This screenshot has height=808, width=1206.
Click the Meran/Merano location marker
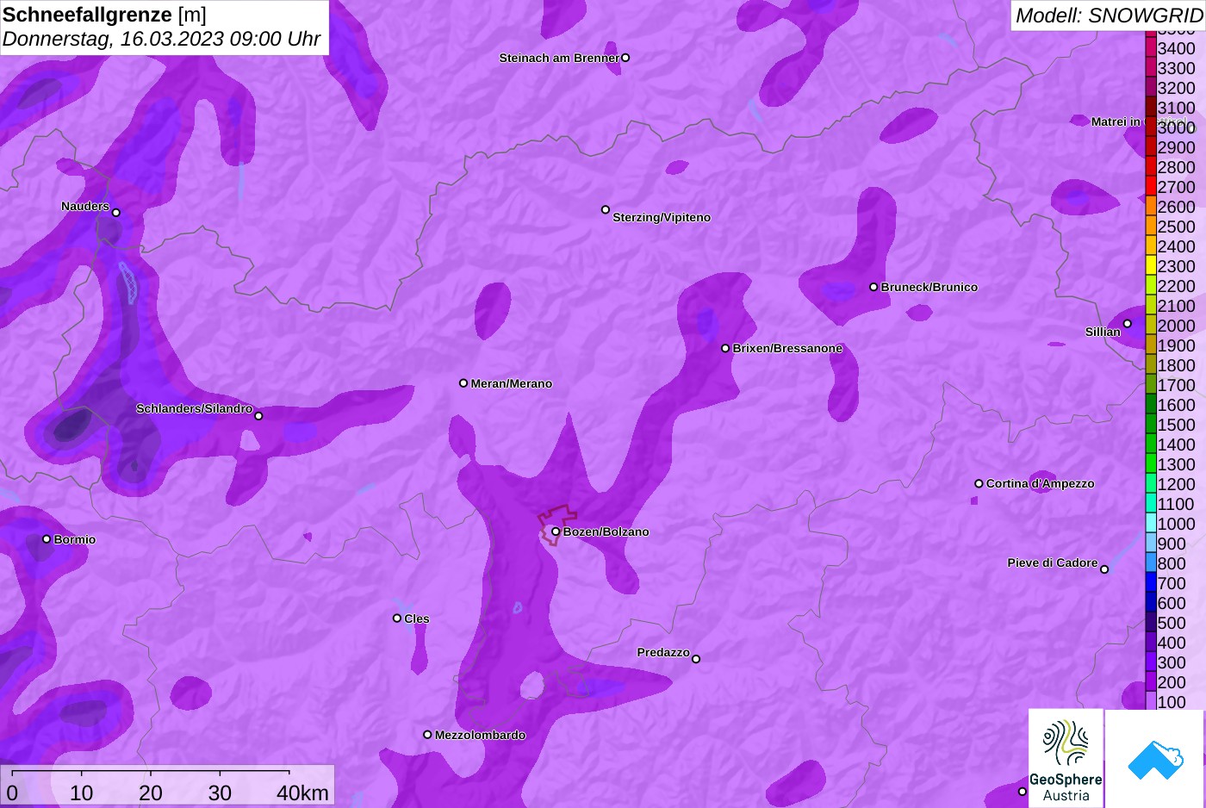(463, 383)
